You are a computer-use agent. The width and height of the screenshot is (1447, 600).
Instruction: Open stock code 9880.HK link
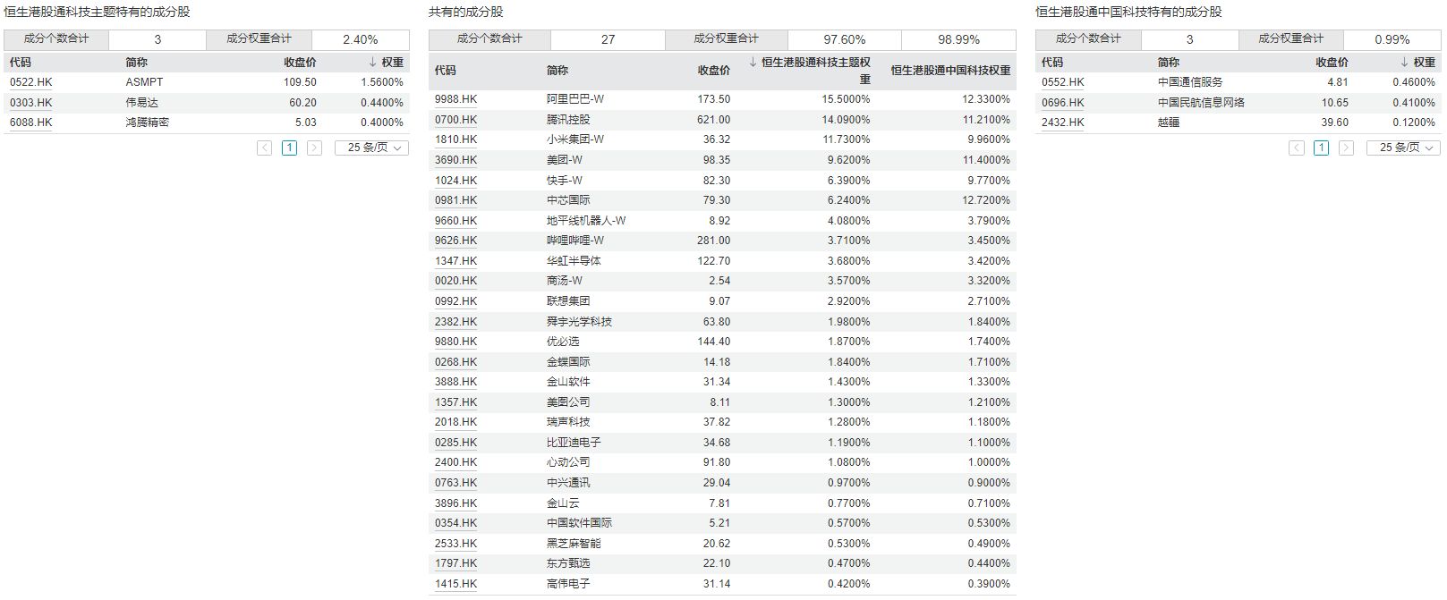click(x=456, y=342)
